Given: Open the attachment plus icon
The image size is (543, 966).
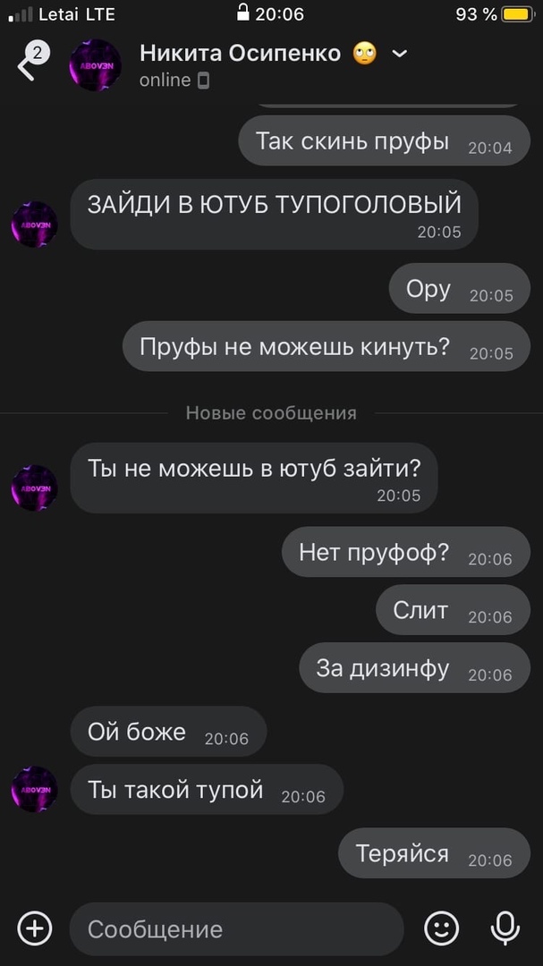Looking at the screenshot, I should click(35, 928).
